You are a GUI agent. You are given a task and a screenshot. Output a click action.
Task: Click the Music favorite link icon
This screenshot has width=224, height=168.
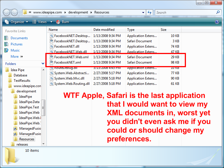coord(6,50)
